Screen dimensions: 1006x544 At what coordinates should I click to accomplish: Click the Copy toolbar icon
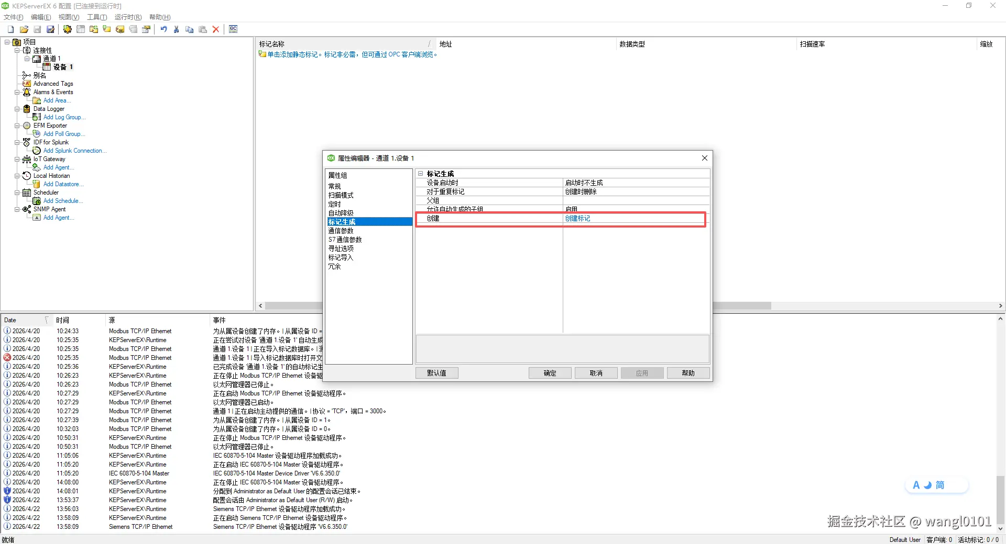[x=190, y=29]
